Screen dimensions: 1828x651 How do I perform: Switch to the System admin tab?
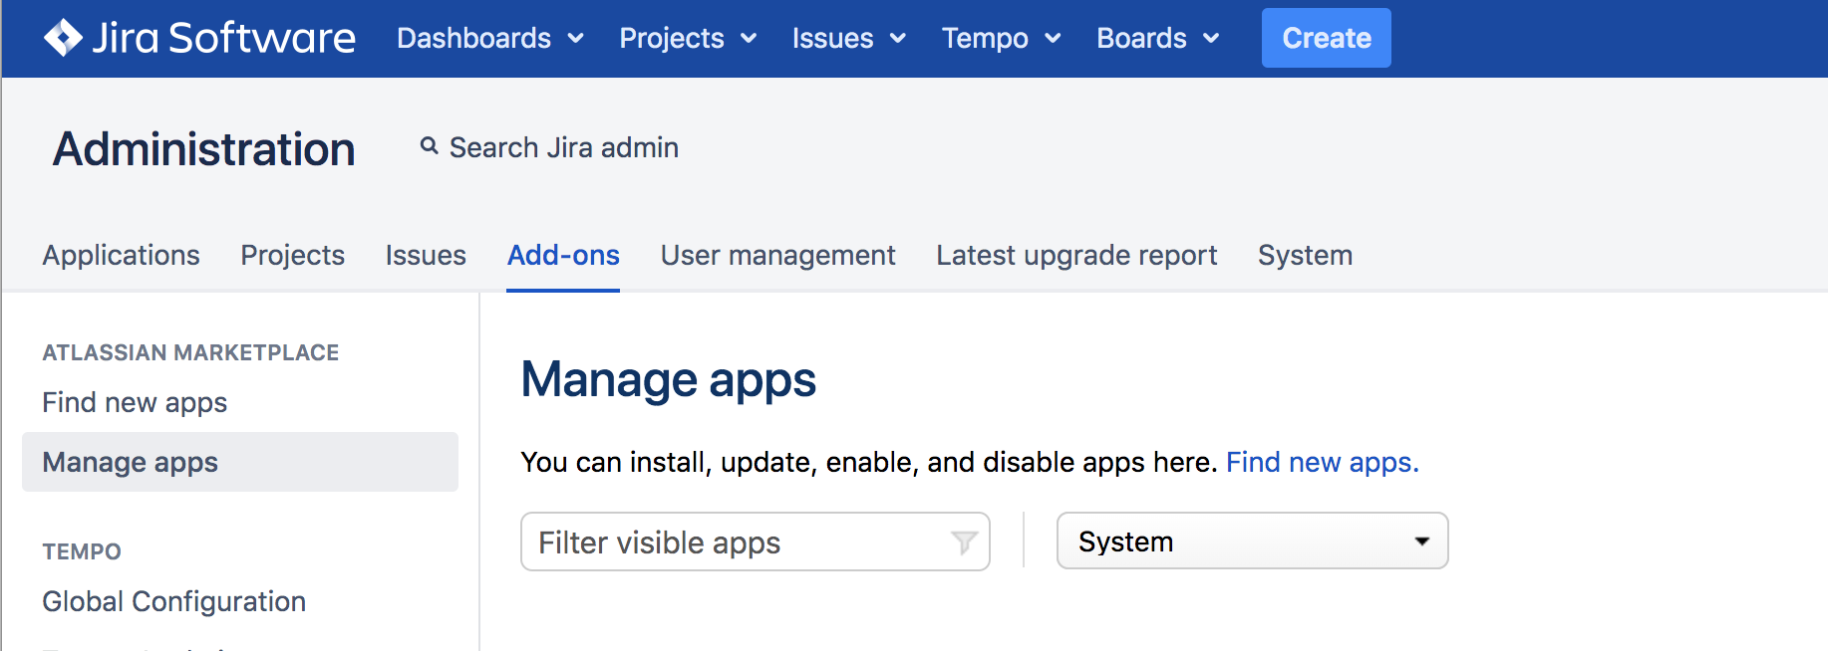click(x=1305, y=255)
